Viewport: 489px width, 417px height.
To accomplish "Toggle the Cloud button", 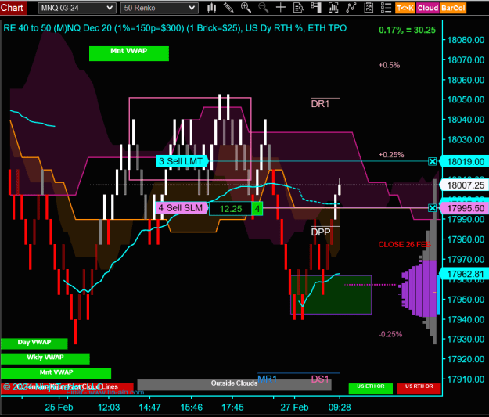I will point(428,8).
